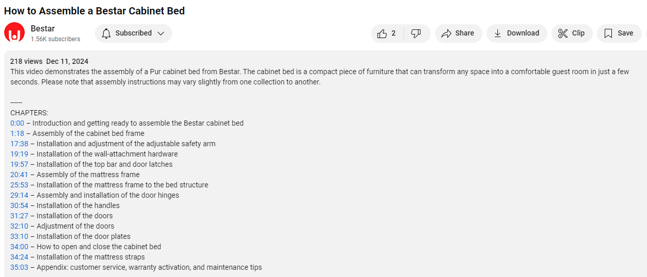Viewport: 647px width, 277px height.
Task: Jump to 1:18 cabinet bed frame chapter
Action: pyautogui.click(x=17, y=133)
